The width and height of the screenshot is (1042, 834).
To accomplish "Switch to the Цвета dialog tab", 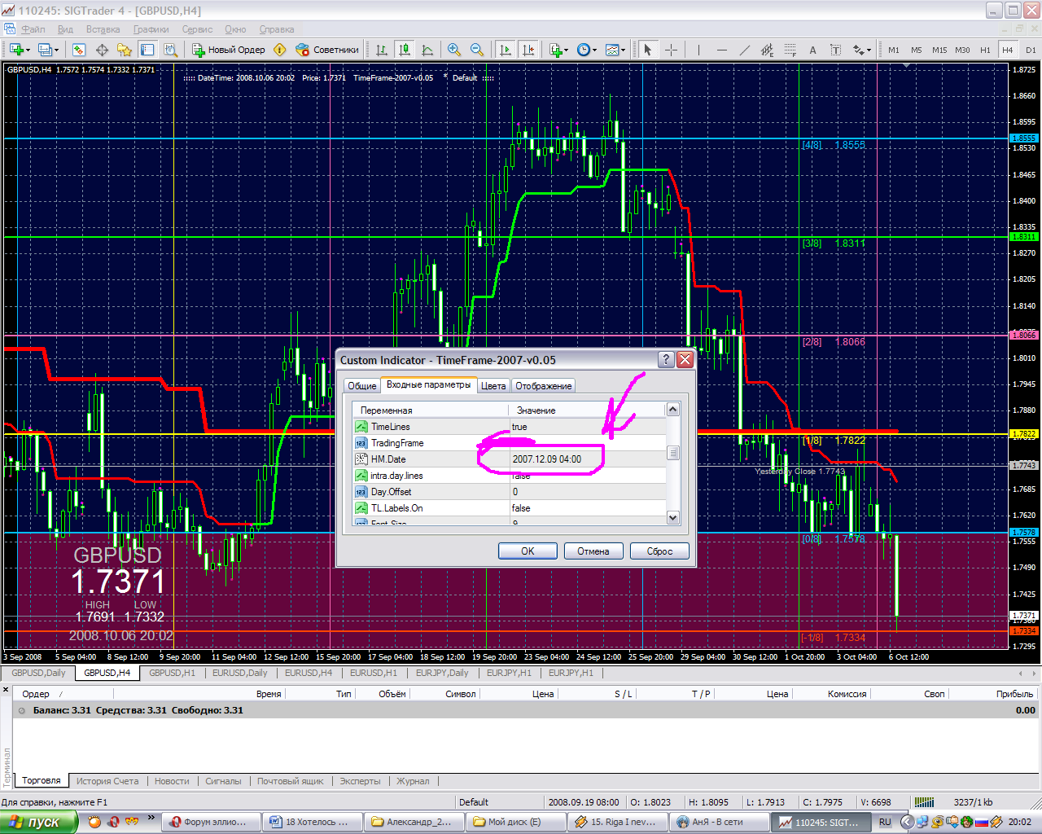I will click(493, 386).
